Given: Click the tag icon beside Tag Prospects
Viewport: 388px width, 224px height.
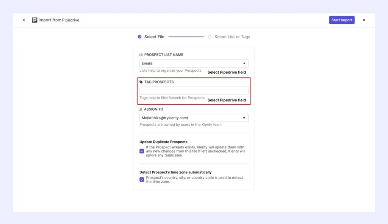Looking at the screenshot, I should coord(141,82).
